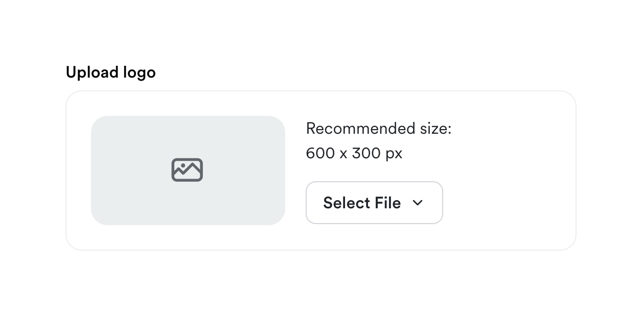Screen dimensions: 642x316
Task: Click the mountain landscape photo icon
Action: pyautogui.click(x=187, y=170)
